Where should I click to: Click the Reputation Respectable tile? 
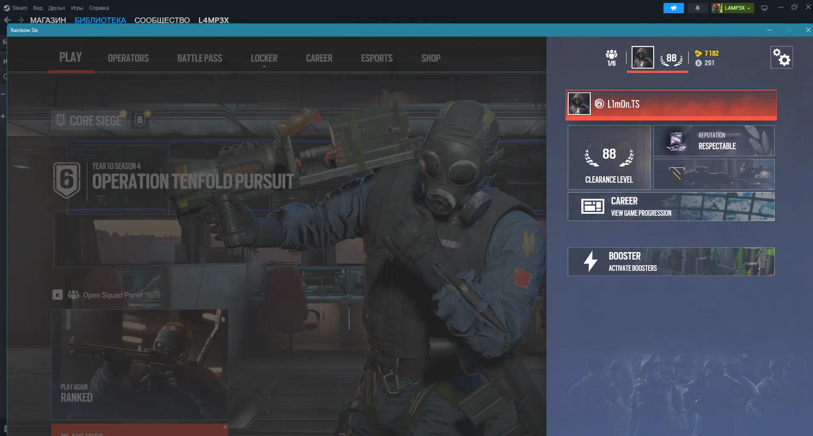(714, 141)
